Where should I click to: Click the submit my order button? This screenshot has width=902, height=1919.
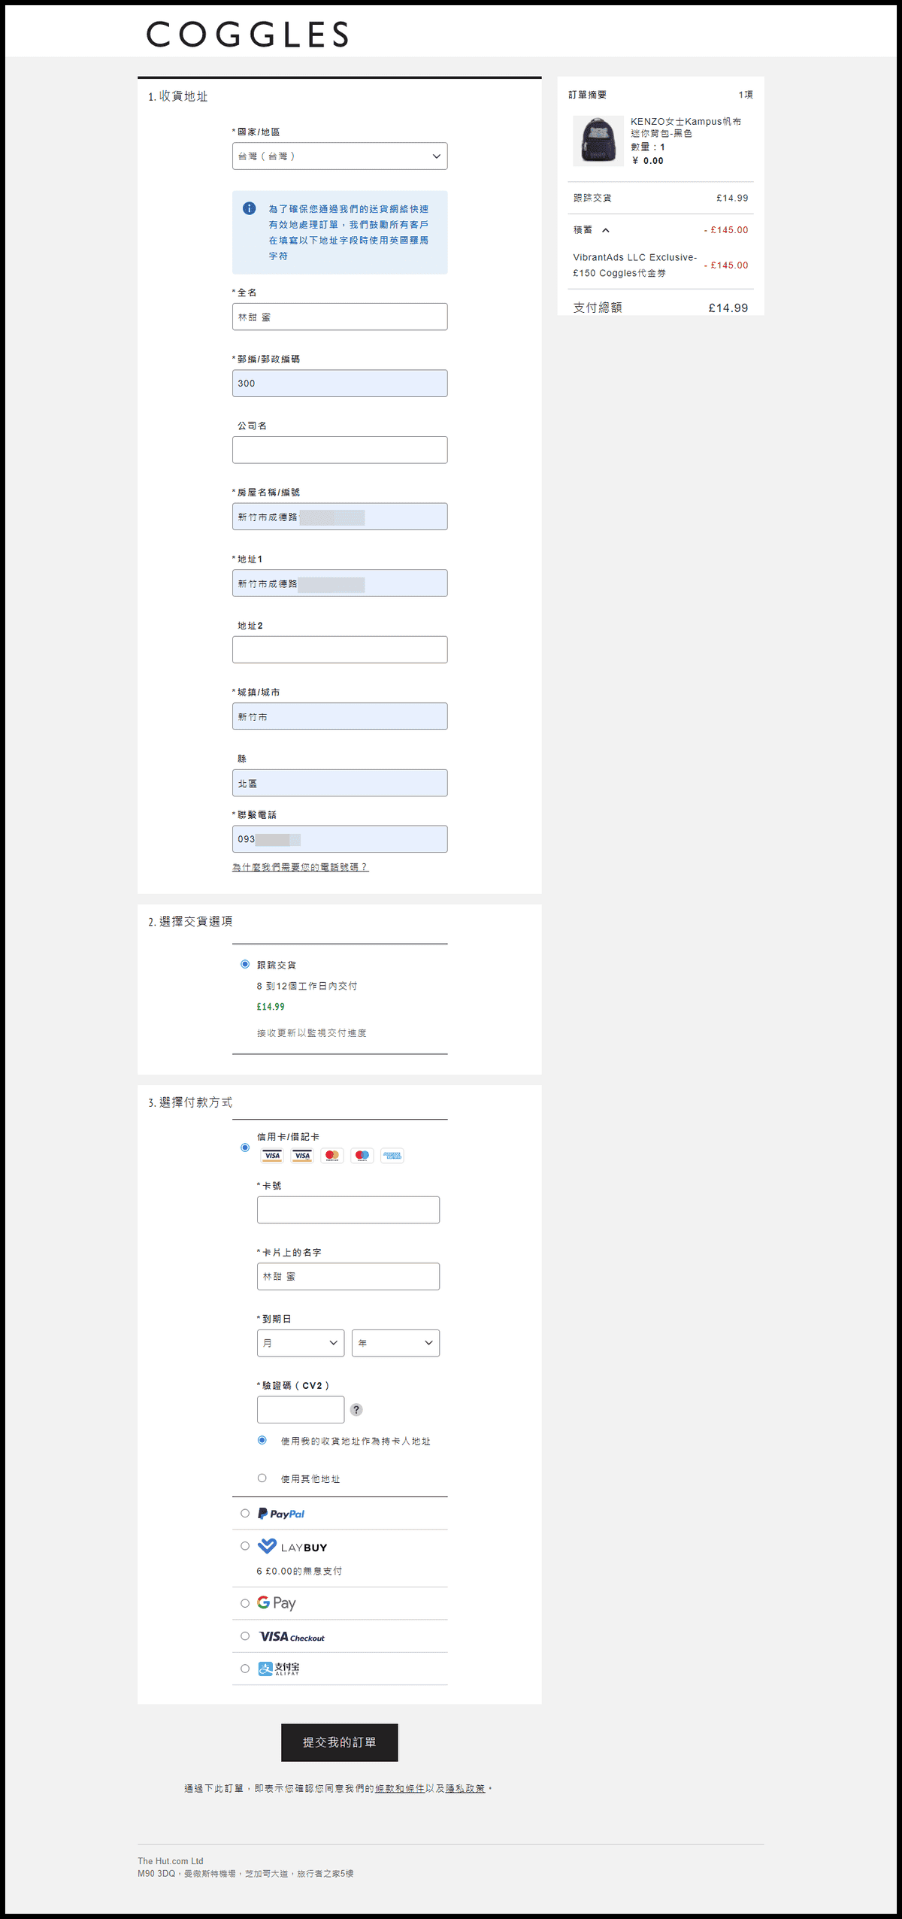click(x=340, y=1742)
